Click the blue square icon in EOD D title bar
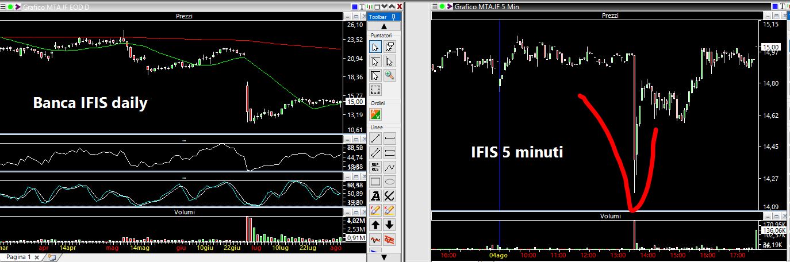Screen dimensions: 790x262 click(355, 7)
